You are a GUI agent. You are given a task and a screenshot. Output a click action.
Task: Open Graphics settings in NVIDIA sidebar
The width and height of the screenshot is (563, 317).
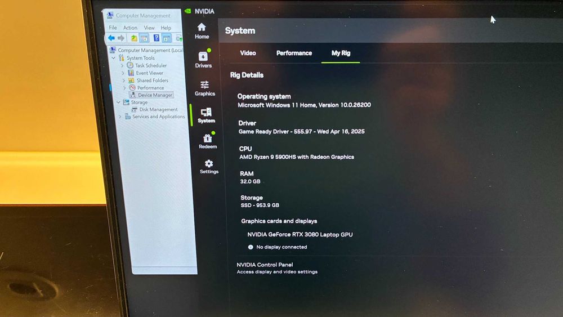(x=205, y=88)
